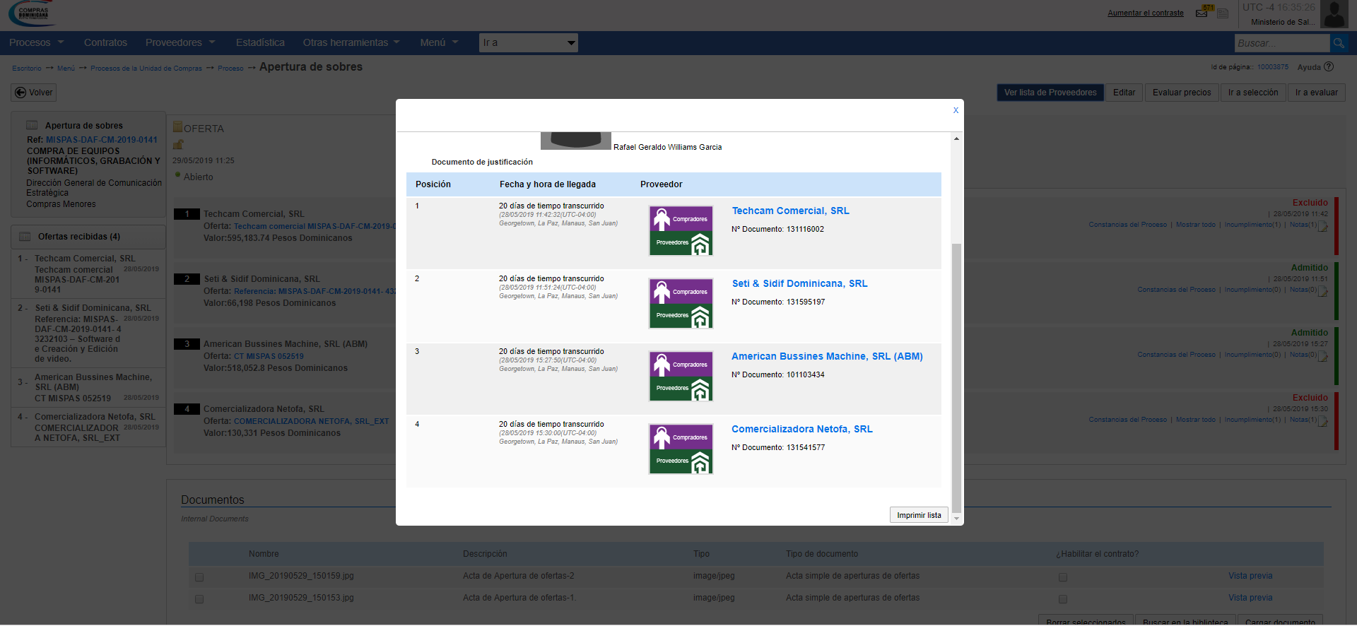Expand the Proveedores menu
1357x626 pixels.
pos(180,42)
